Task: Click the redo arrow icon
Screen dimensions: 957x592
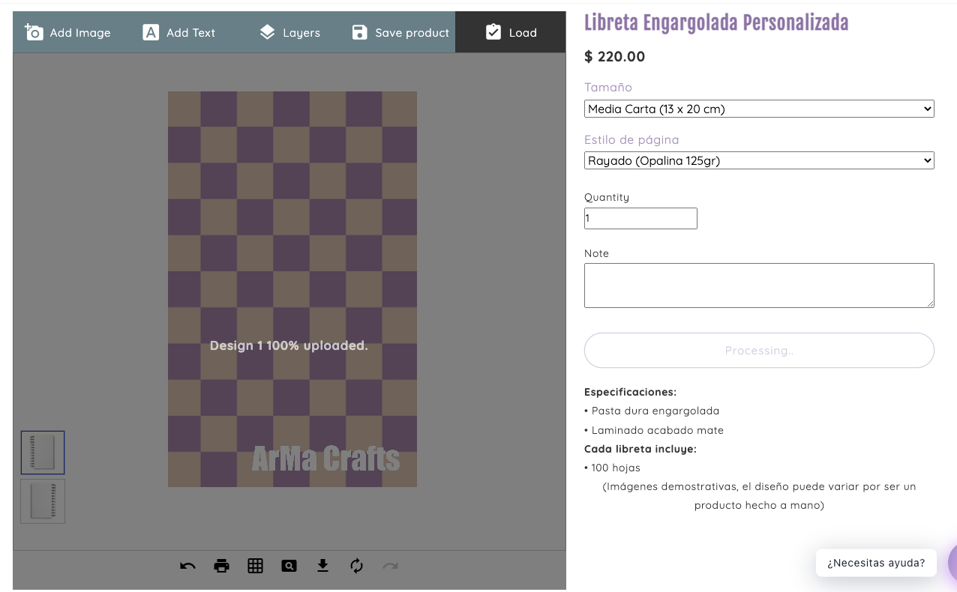Action: 390,566
